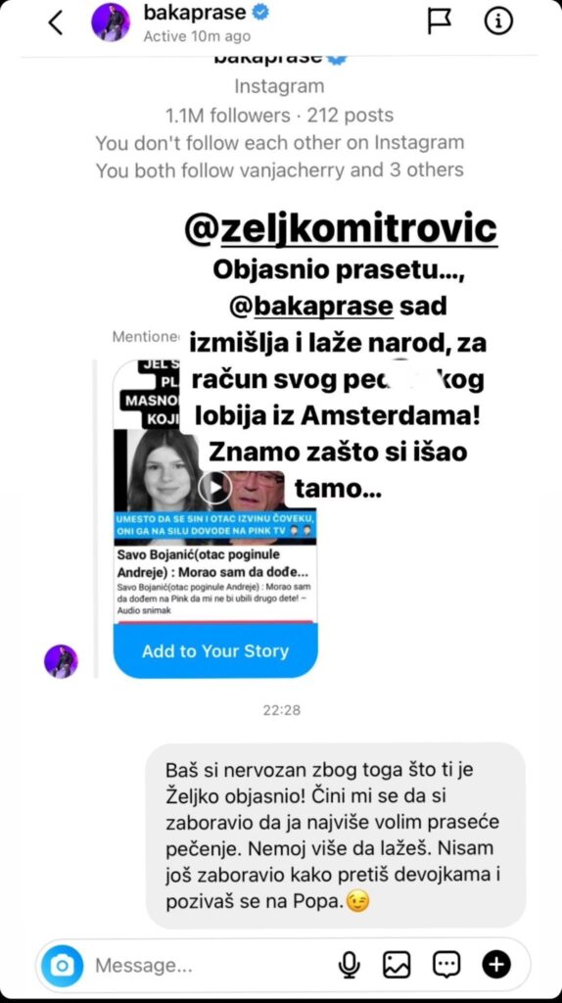Image resolution: width=562 pixels, height=1003 pixels.
Task: Play the shared story video
Action: pyautogui.click(x=214, y=488)
